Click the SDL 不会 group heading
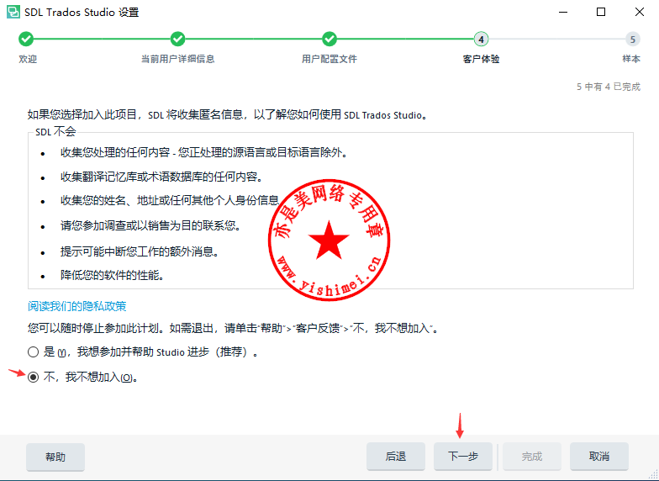The height and width of the screenshot is (481, 659). tap(55, 132)
